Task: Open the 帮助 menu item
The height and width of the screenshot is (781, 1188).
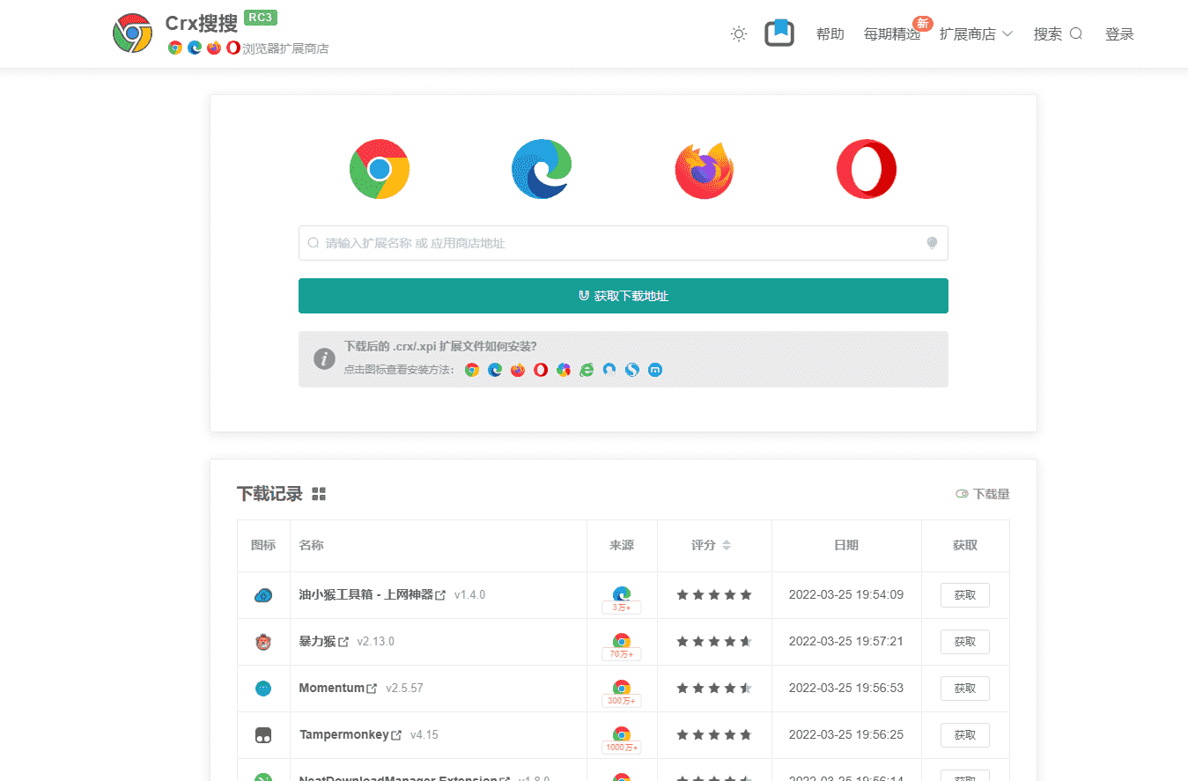Action: 830,34
